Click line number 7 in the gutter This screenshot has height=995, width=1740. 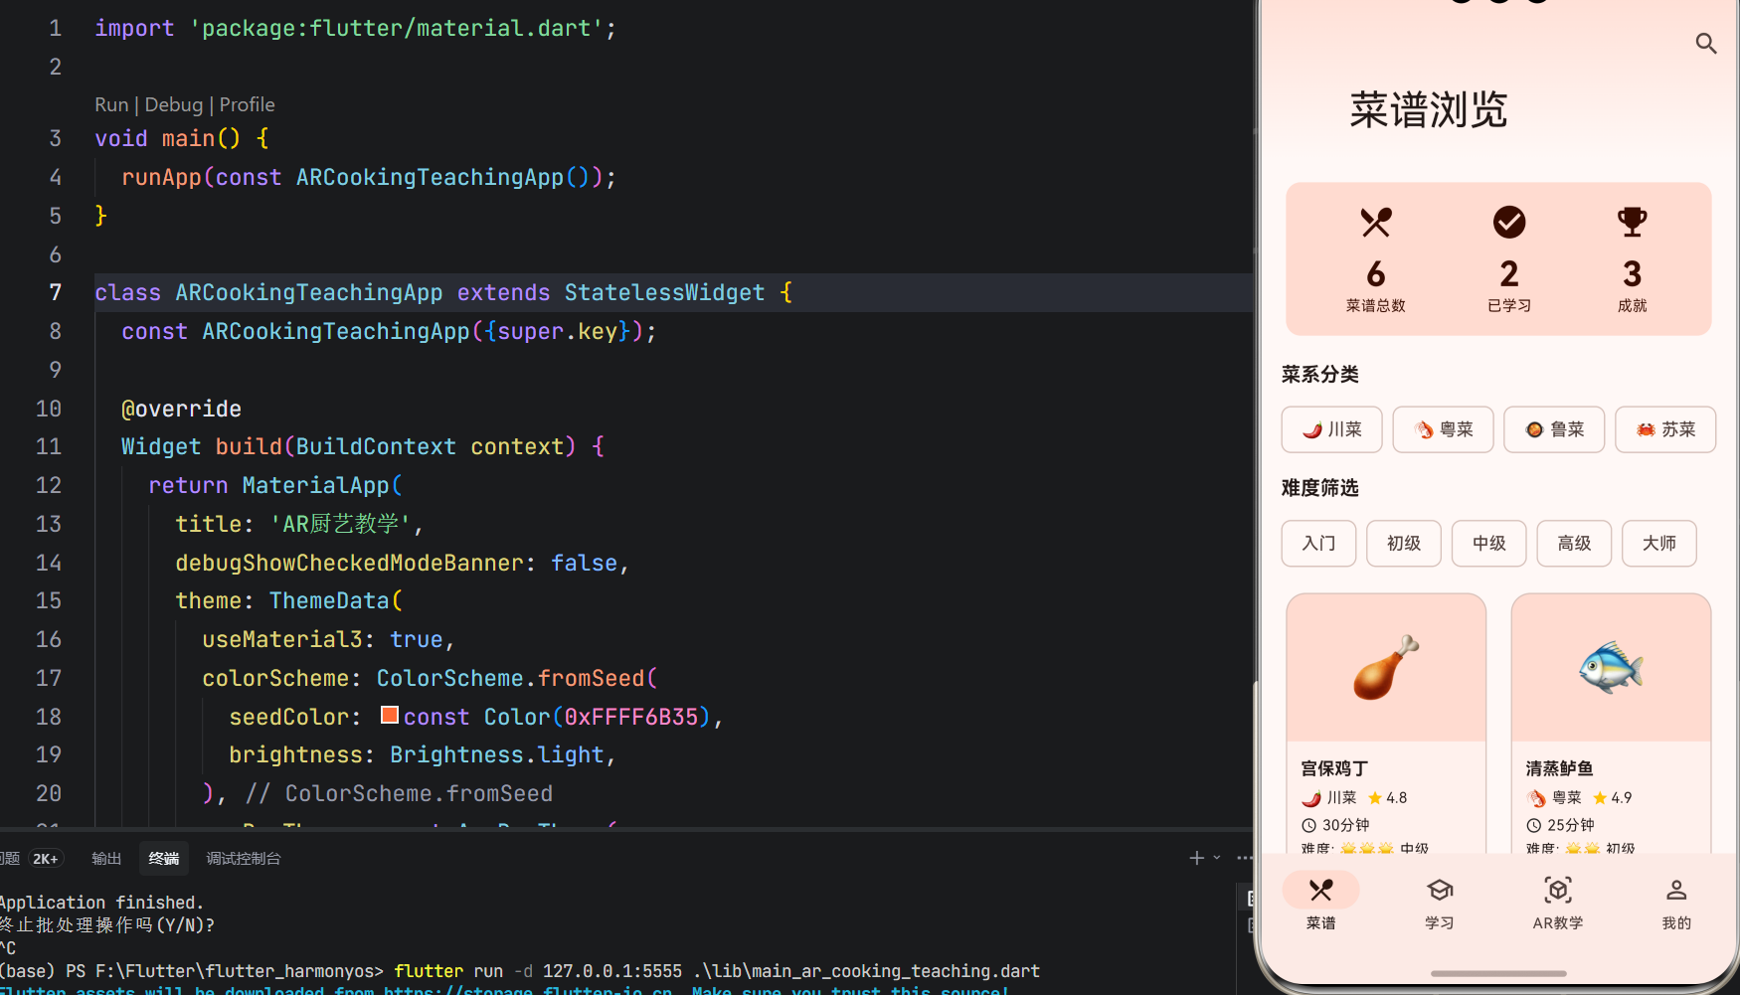coord(56,292)
